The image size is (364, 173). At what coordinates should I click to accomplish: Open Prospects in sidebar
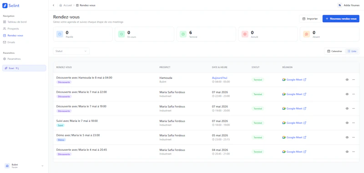pyautogui.click(x=11, y=29)
